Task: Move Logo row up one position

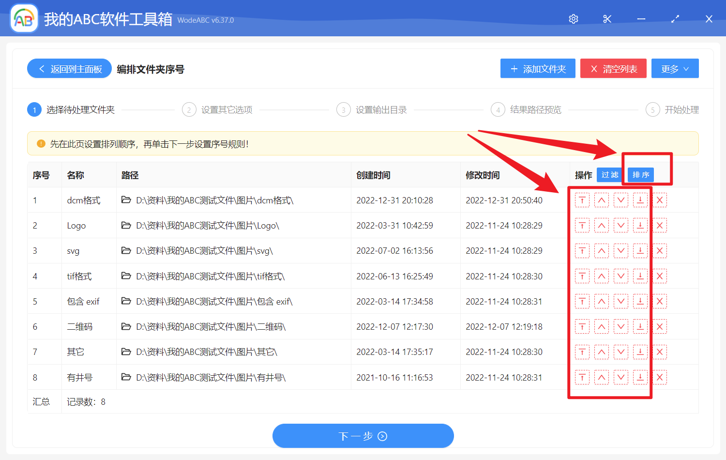Action: 601,226
